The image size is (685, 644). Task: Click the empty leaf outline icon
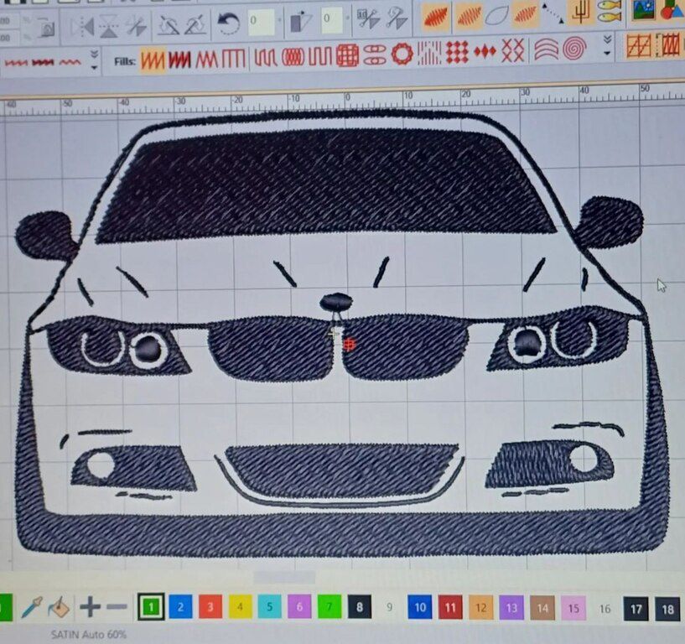496,15
